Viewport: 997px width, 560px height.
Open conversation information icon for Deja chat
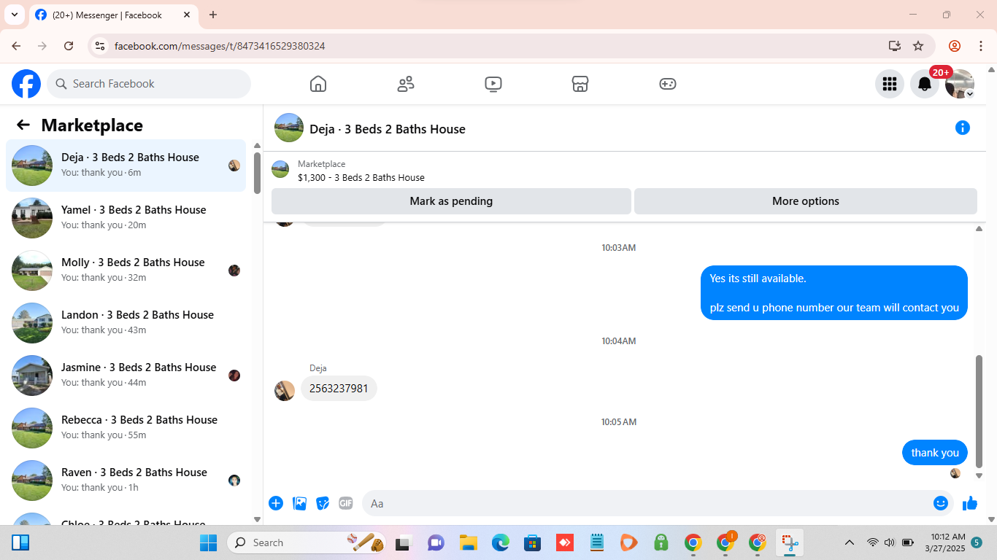tap(963, 128)
